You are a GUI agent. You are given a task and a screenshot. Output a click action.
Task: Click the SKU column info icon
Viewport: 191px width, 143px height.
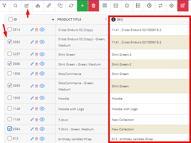coord(113,19)
